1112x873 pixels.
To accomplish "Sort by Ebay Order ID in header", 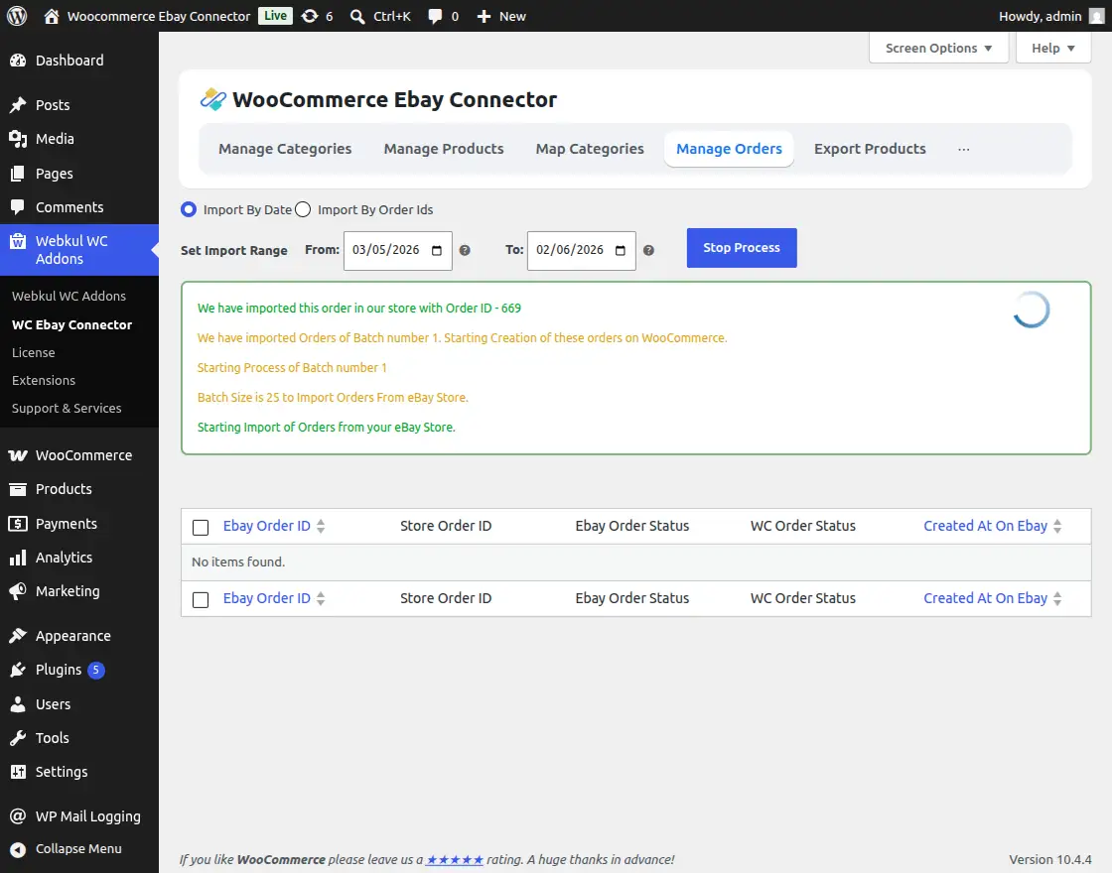I will 274,526.
